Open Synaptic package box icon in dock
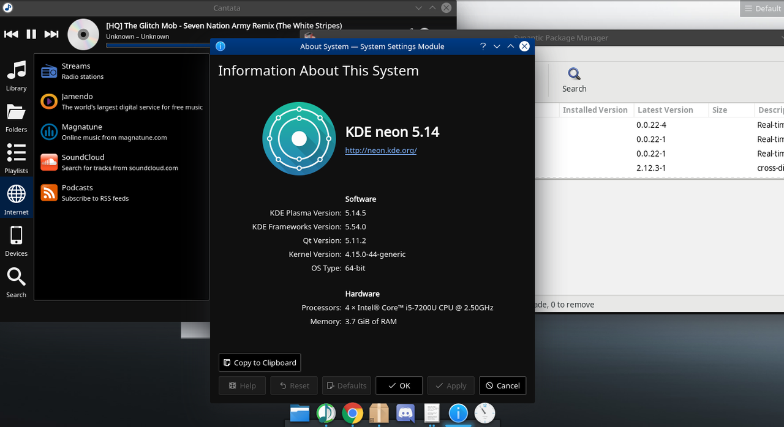The height and width of the screenshot is (427, 784). (379, 414)
